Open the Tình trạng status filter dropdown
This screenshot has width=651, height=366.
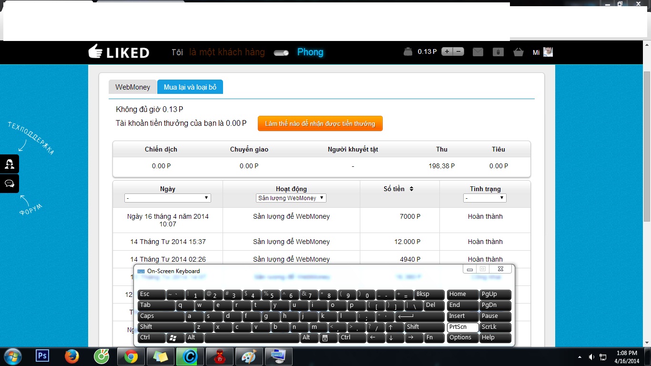(485, 198)
